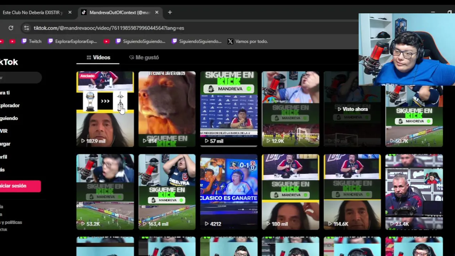Open video with 53.2K views

pos(105,192)
